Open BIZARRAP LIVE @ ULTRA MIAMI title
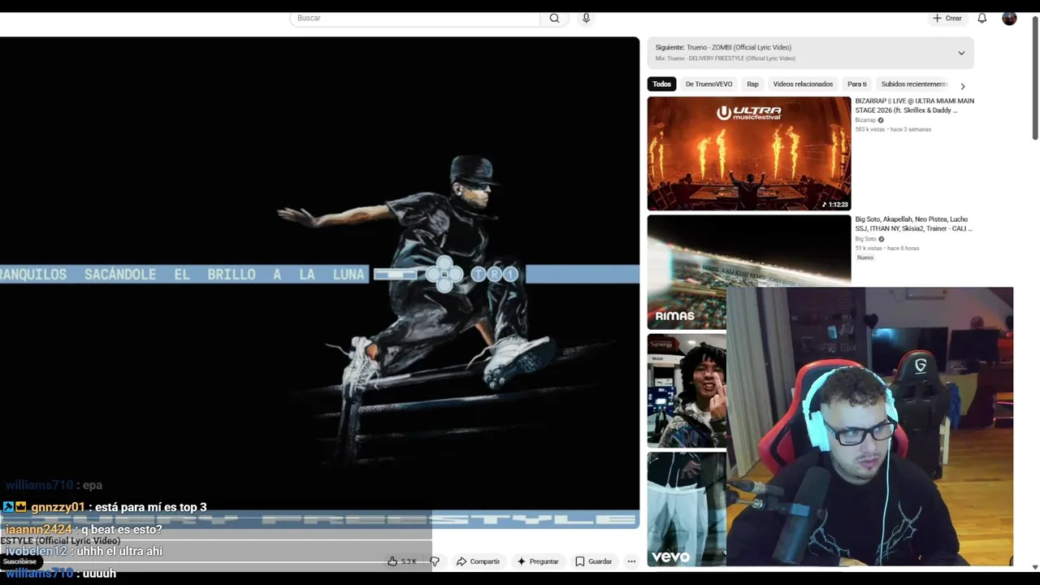This screenshot has width=1040, height=585. pos(914,106)
